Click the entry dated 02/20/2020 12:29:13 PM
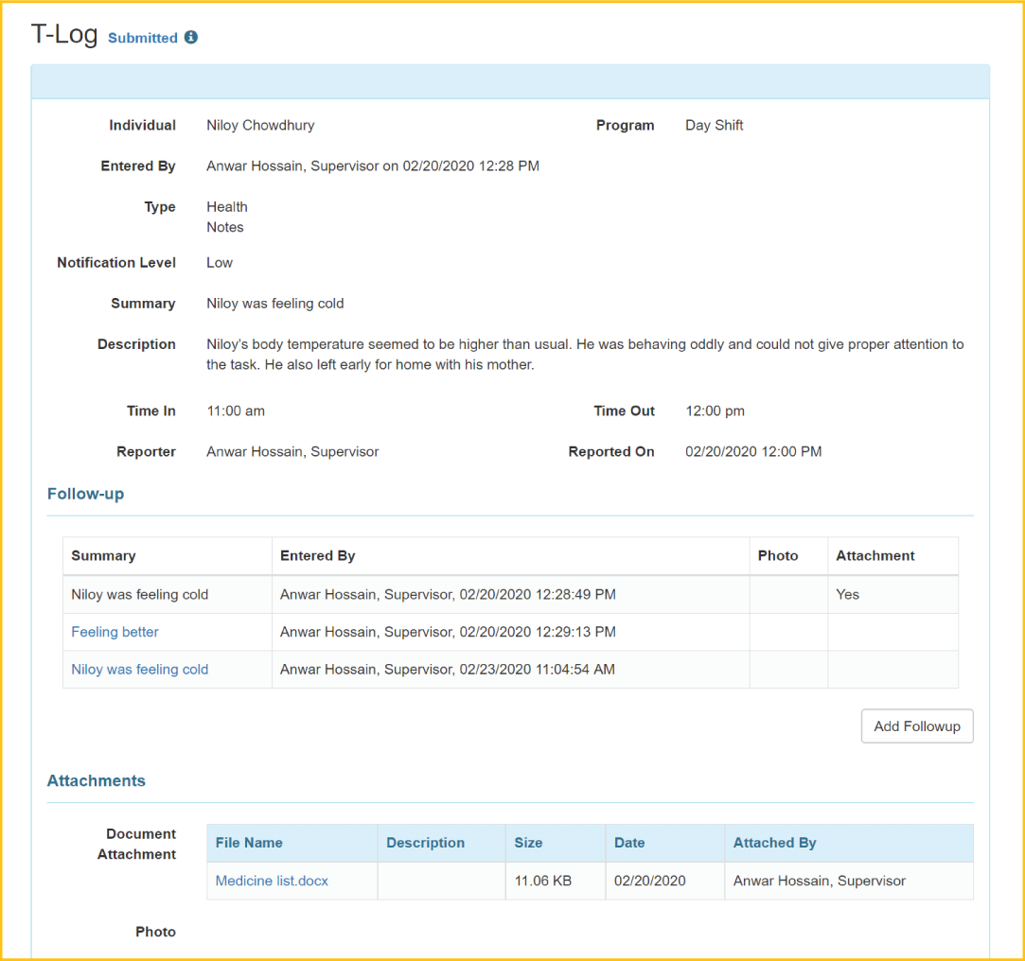The height and width of the screenshot is (961, 1025). coord(448,632)
